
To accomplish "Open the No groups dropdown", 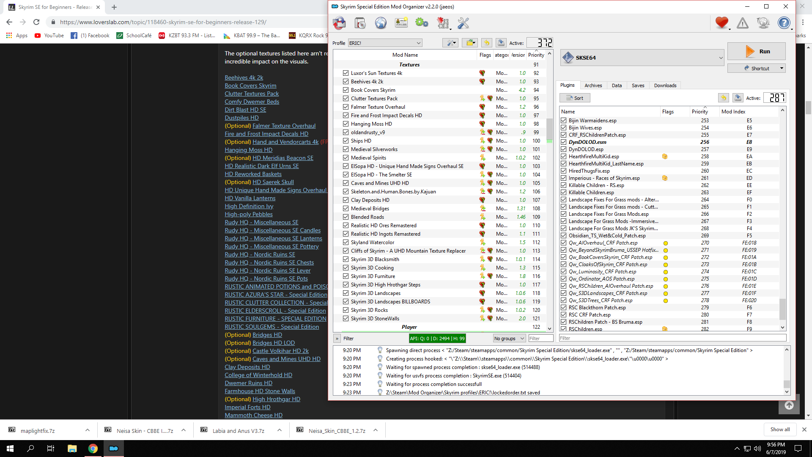I will coord(510,339).
